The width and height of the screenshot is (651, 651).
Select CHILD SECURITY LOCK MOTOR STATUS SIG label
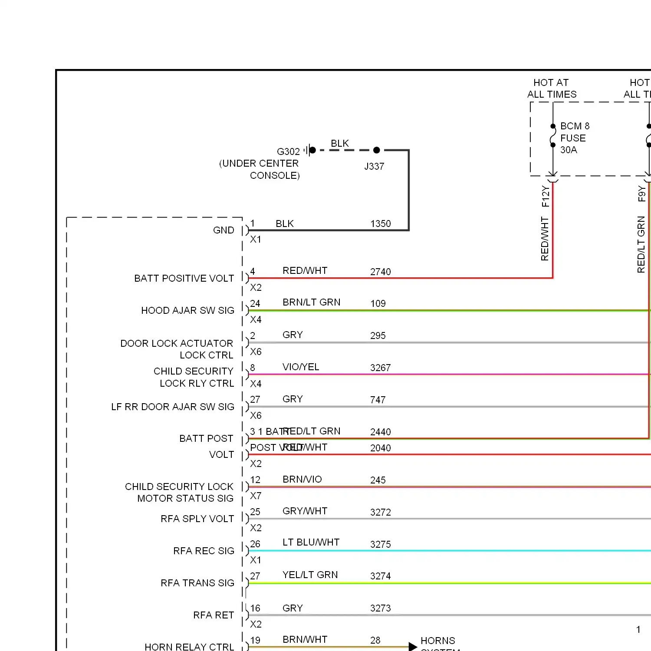coord(179,492)
